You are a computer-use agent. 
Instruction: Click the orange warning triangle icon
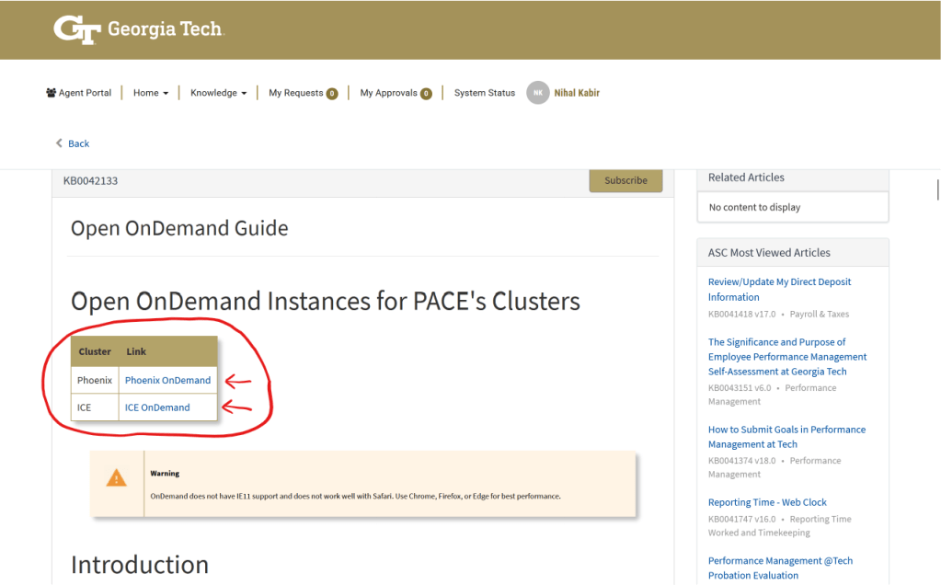(x=117, y=478)
